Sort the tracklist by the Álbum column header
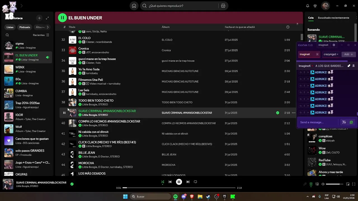 tap(166, 27)
